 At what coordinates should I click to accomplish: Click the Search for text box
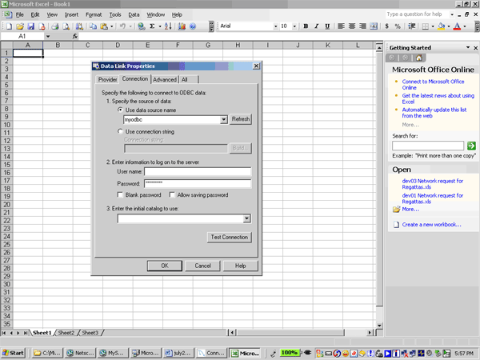click(428, 146)
